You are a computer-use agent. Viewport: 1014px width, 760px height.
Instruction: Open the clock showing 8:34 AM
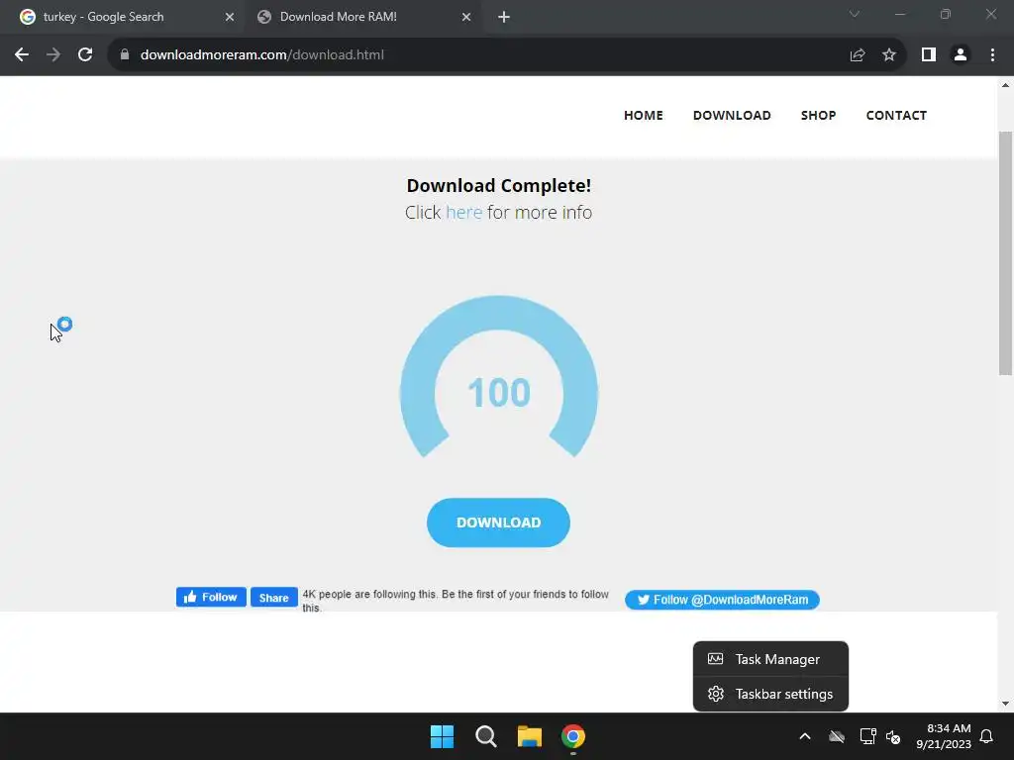click(x=944, y=736)
